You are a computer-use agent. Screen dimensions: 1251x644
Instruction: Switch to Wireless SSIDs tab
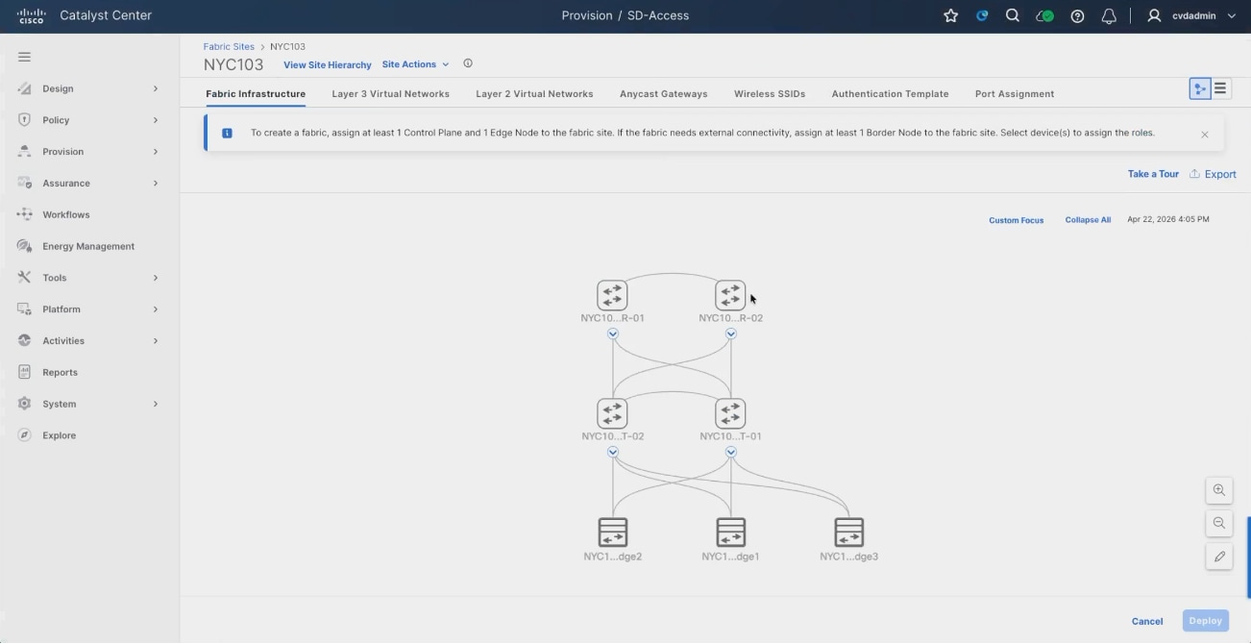[770, 94]
